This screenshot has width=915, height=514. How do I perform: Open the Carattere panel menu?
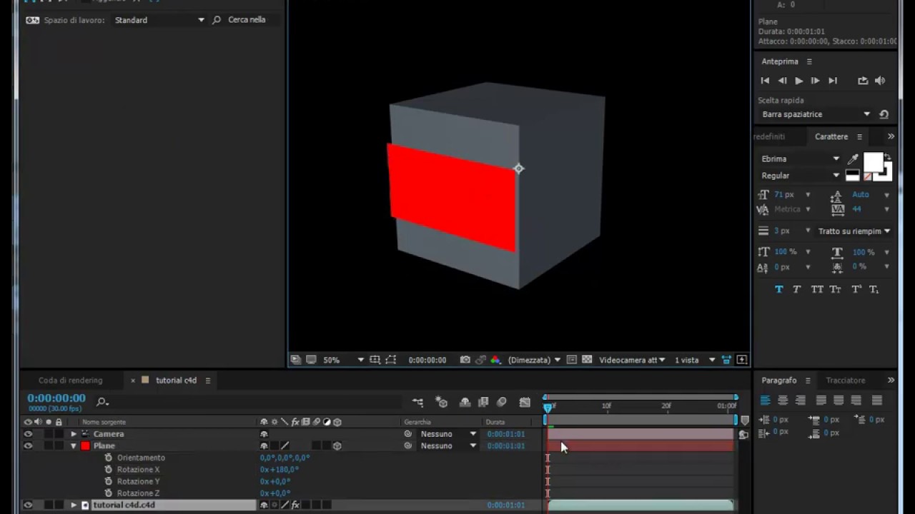859,136
